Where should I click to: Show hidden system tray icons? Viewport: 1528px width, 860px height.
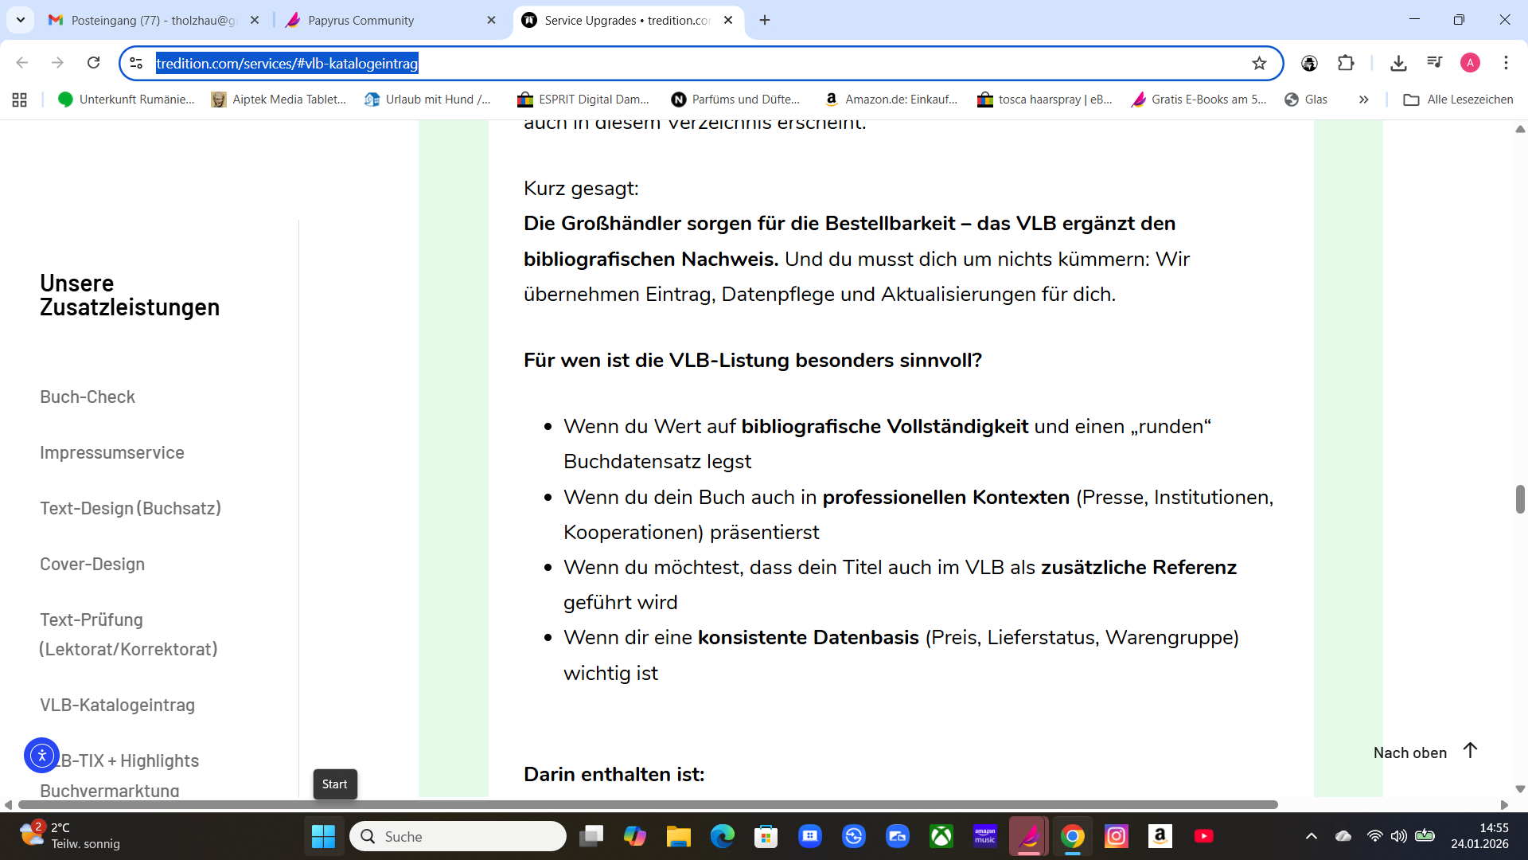(1311, 836)
